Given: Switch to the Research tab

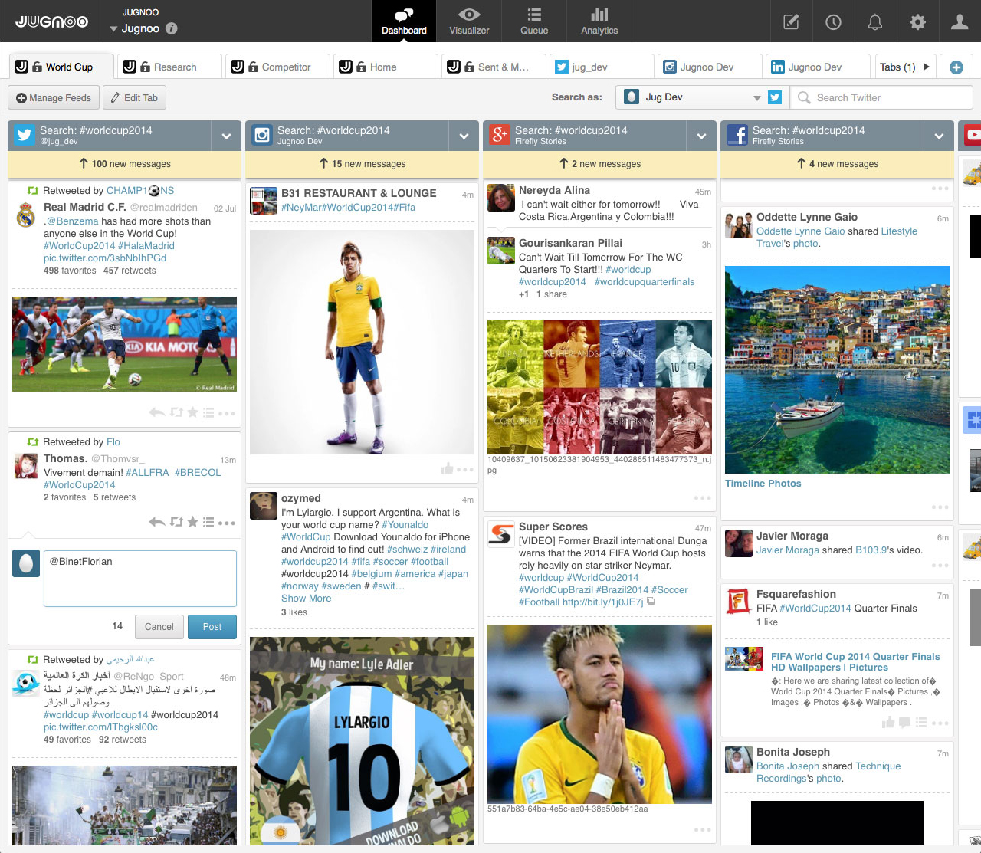Looking at the screenshot, I should click(x=169, y=67).
